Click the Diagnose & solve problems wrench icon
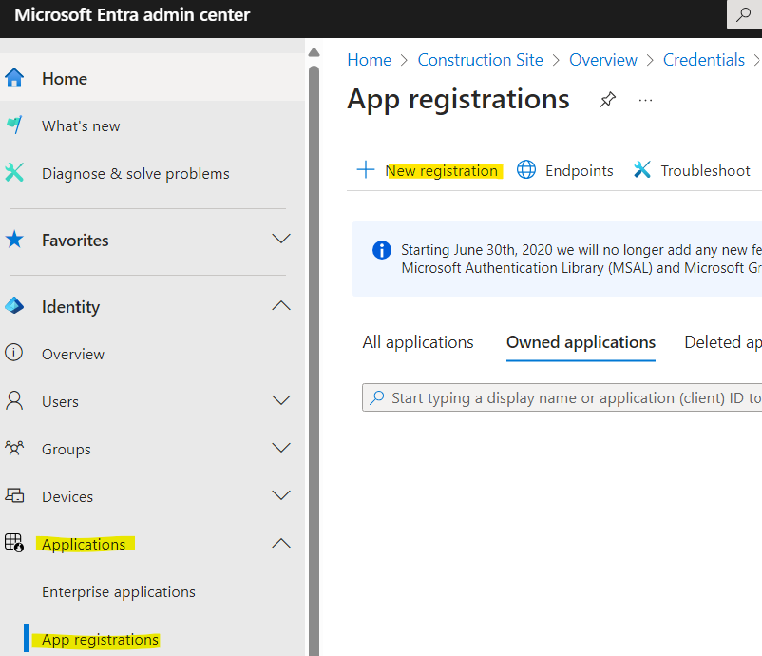This screenshot has height=656, width=762. (x=14, y=173)
